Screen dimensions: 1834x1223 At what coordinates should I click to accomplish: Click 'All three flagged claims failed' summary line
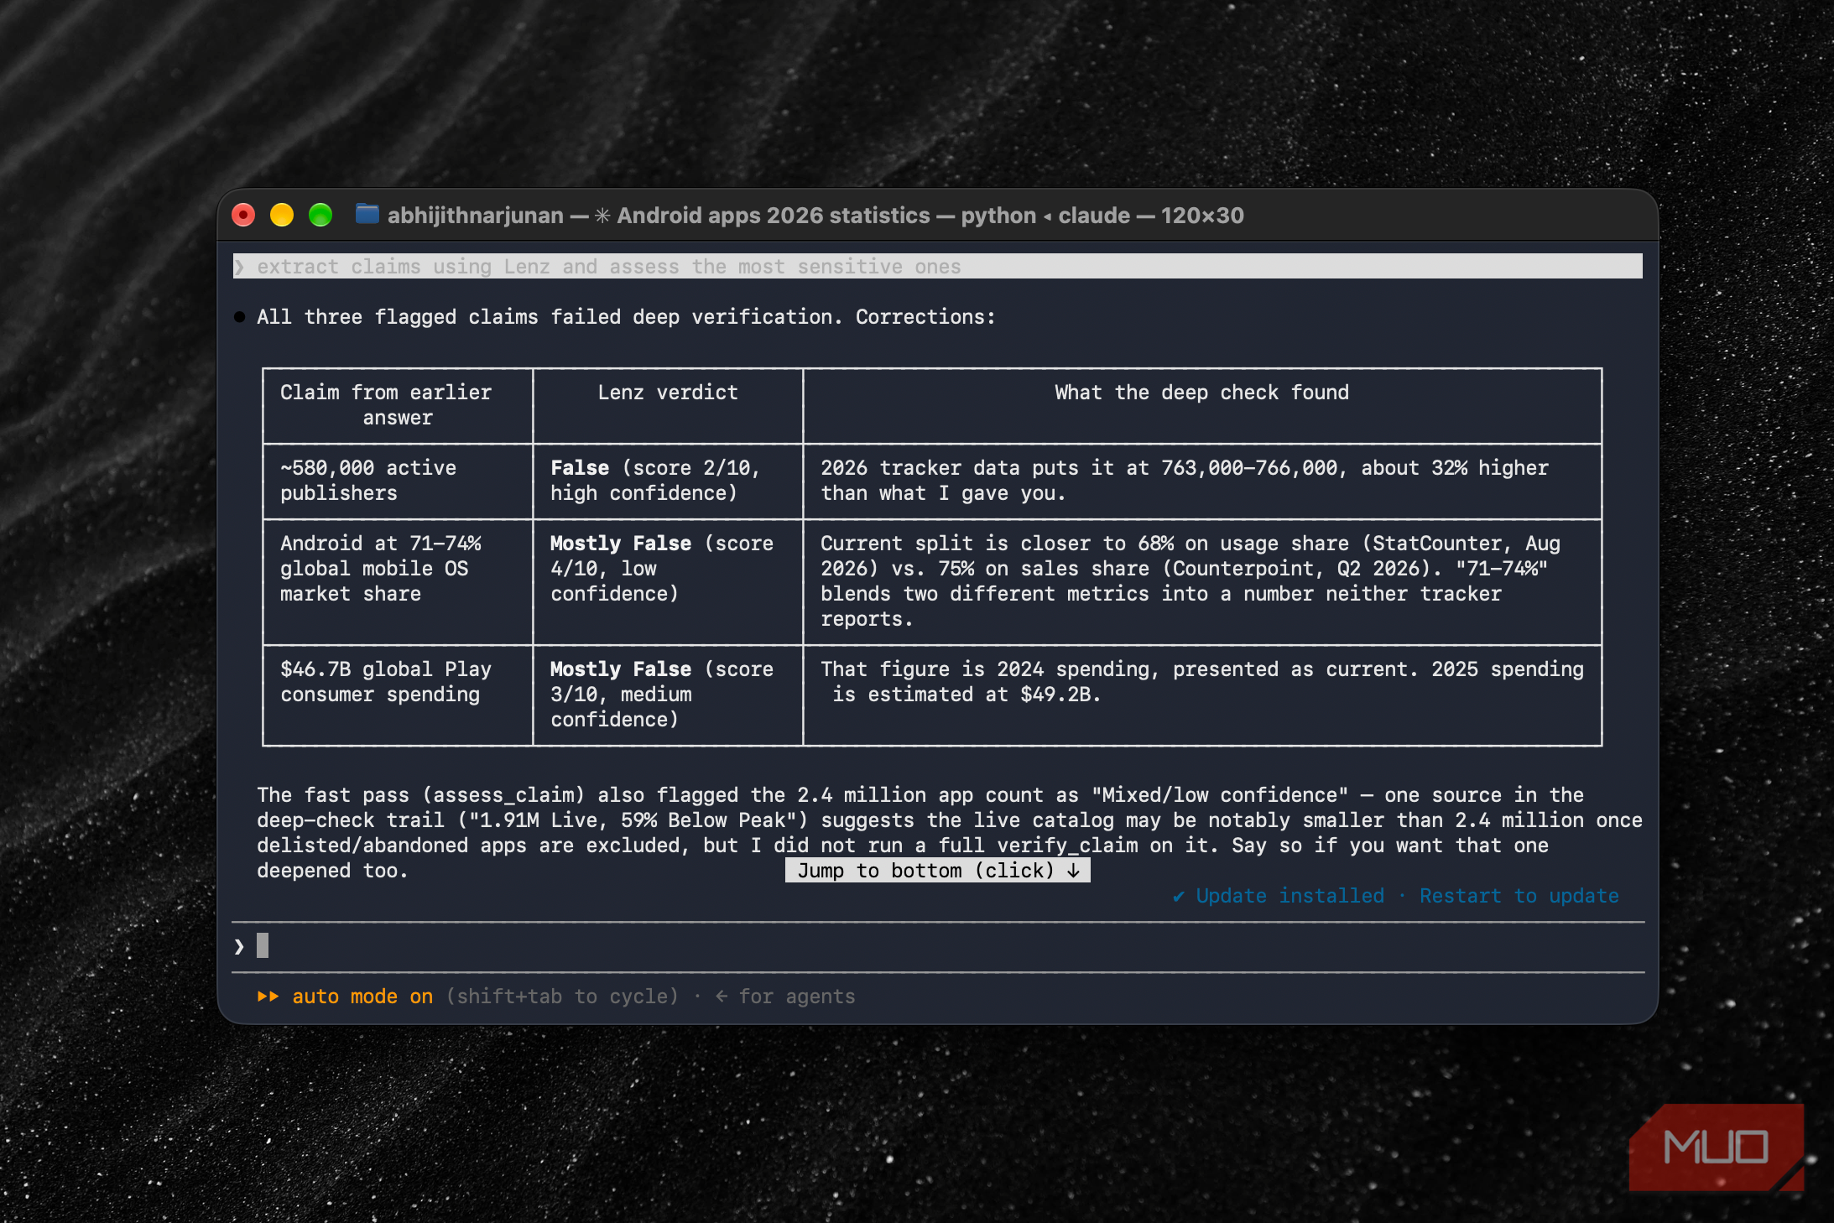click(626, 317)
